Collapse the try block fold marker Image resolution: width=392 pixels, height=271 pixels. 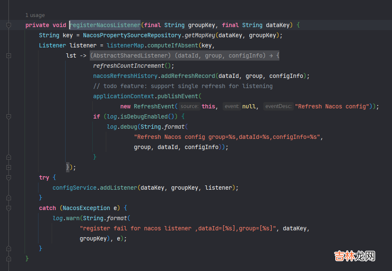click(x=8, y=177)
